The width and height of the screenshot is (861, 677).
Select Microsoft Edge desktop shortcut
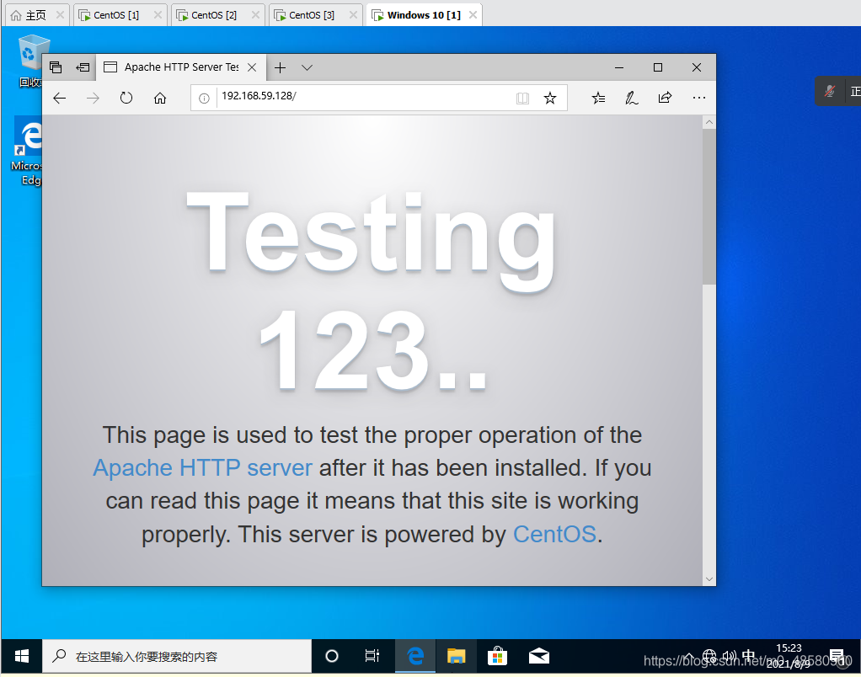pyautogui.click(x=26, y=151)
